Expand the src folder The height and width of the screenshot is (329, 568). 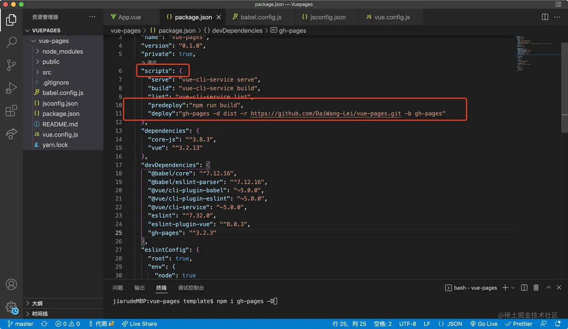(x=63, y=72)
